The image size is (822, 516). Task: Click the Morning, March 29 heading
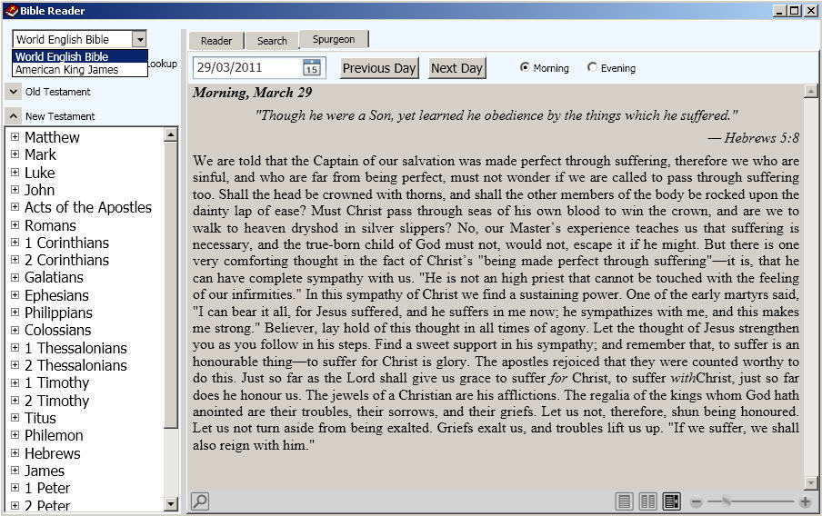[x=252, y=93]
